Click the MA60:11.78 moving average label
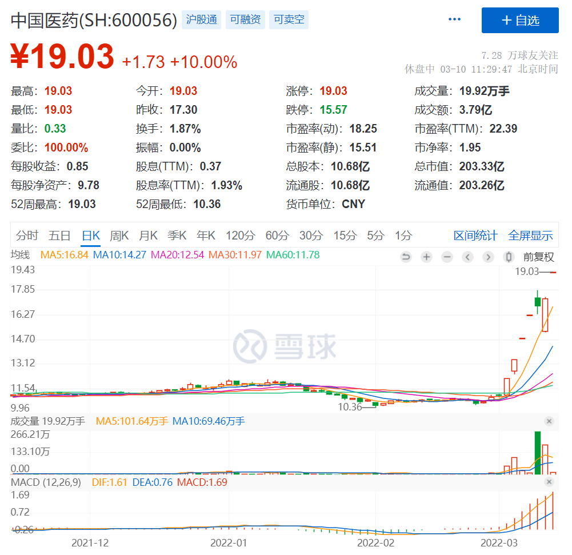This screenshot has width=572, height=555. pyautogui.click(x=293, y=255)
